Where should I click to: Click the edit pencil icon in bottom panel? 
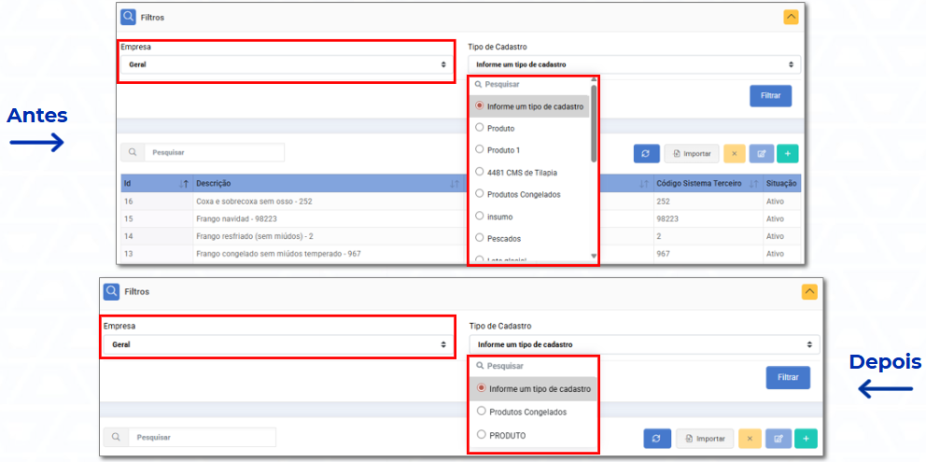tap(779, 438)
